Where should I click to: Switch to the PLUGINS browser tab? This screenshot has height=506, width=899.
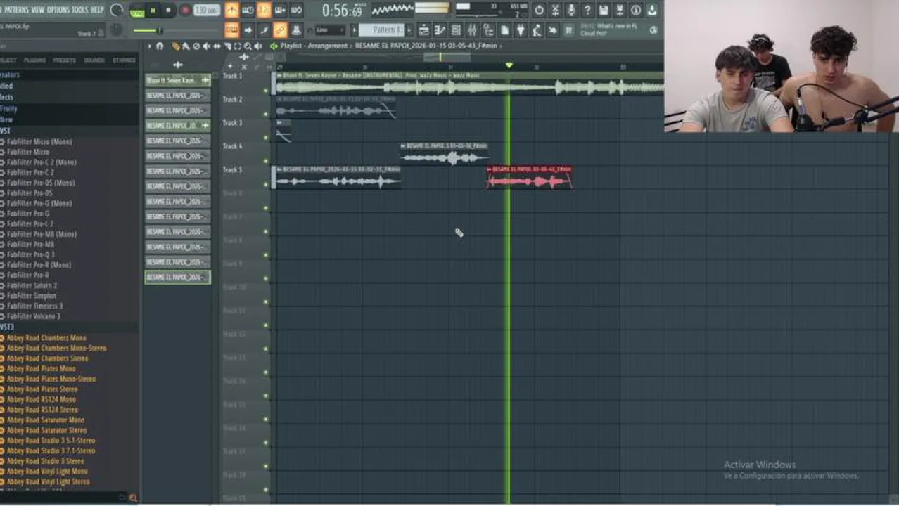[x=34, y=60]
